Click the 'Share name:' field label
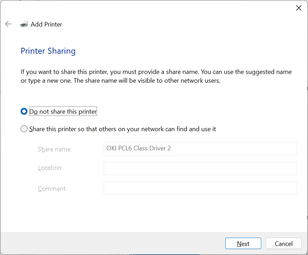The width and height of the screenshot is (308, 255). (55, 149)
